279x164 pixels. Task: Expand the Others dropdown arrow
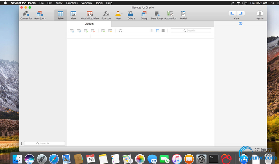tap(135, 14)
